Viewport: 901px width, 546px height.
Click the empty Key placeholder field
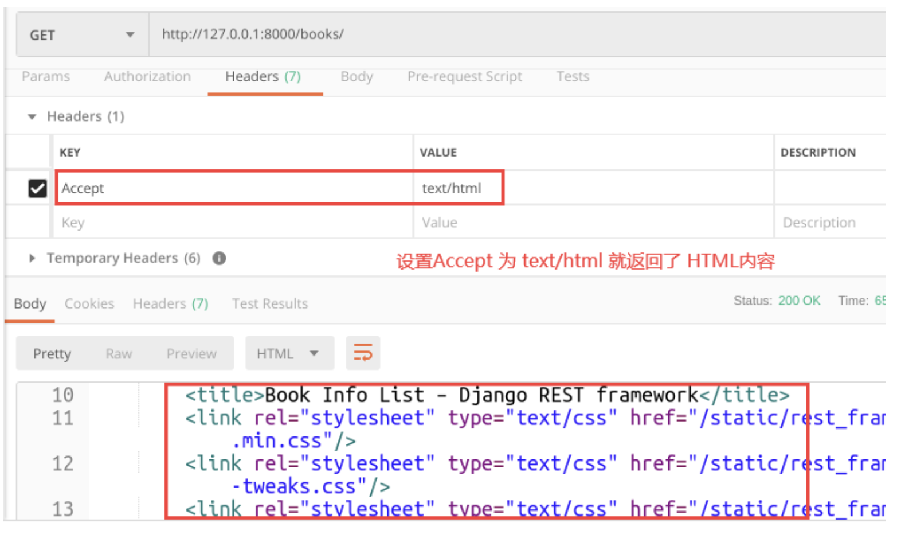point(232,223)
